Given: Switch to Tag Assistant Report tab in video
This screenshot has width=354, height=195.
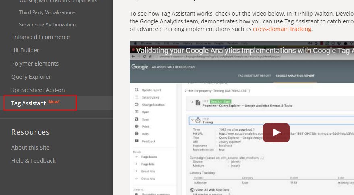Looking at the screenshot, I should click(x=254, y=76).
